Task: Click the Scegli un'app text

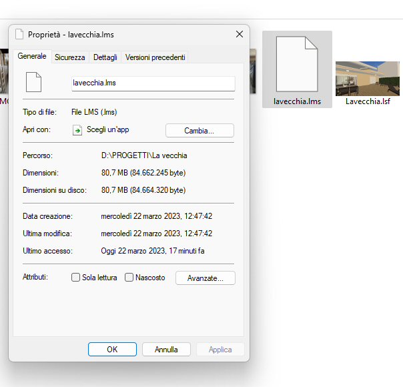Action: [x=107, y=129]
